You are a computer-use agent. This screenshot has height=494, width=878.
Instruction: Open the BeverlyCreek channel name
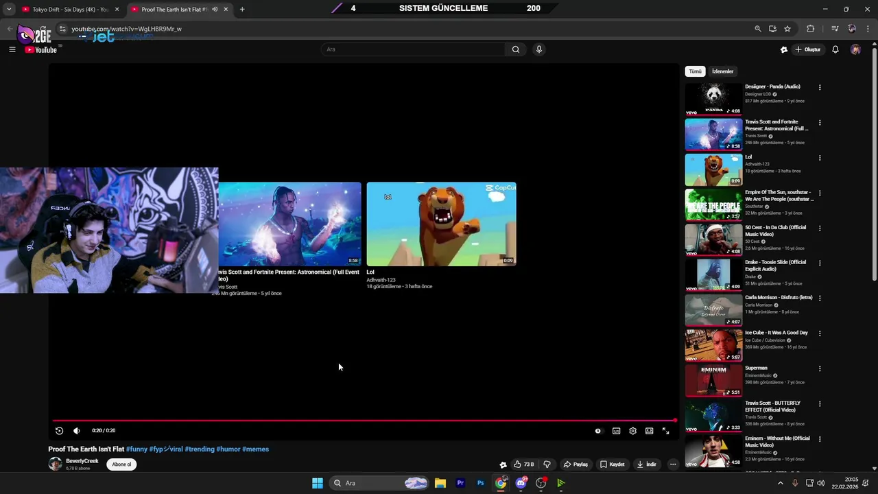tap(82, 461)
